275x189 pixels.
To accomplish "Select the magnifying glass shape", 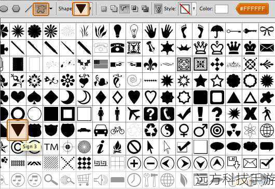I will tap(51, 180).
